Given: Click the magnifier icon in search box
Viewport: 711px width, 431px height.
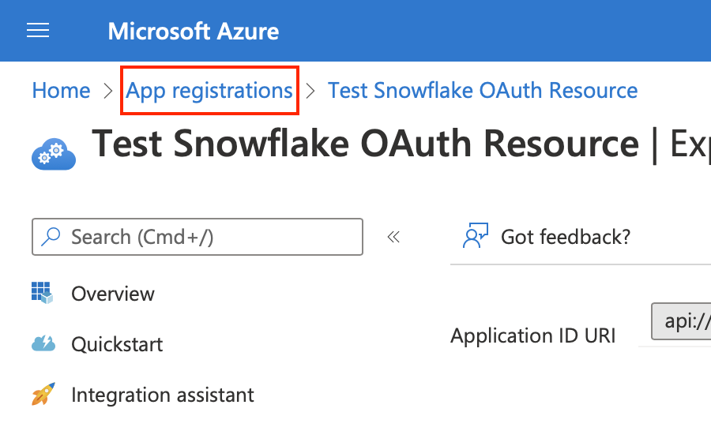Looking at the screenshot, I should pyautogui.click(x=51, y=237).
